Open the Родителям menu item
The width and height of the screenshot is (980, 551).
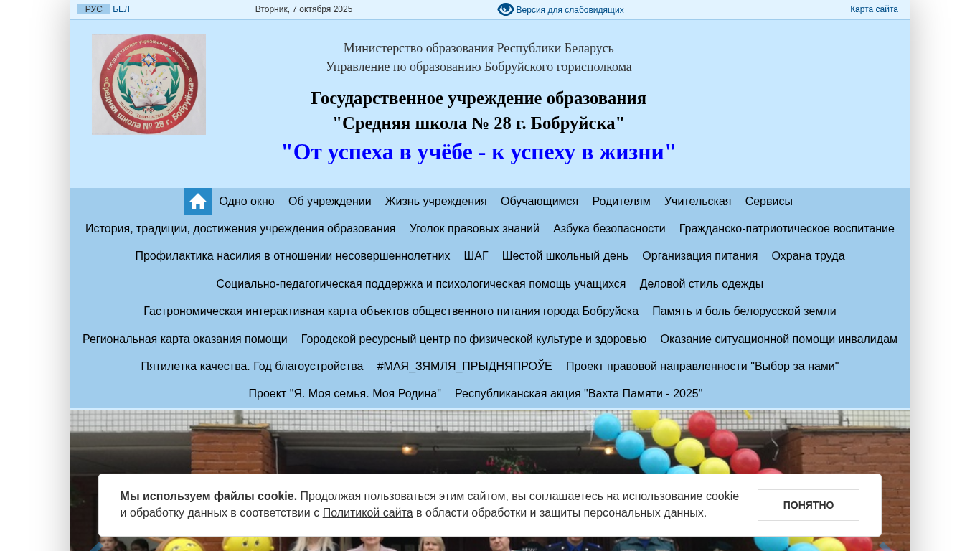coord(621,202)
